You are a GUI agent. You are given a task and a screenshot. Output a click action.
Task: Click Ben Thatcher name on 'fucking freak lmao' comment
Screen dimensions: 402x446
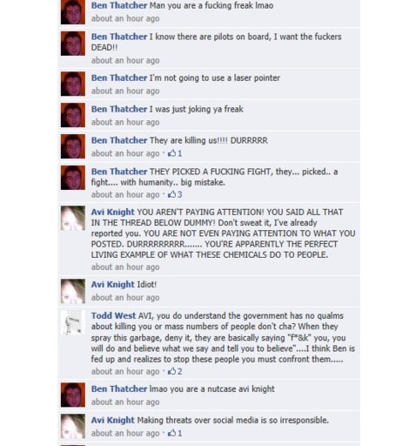click(119, 5)
